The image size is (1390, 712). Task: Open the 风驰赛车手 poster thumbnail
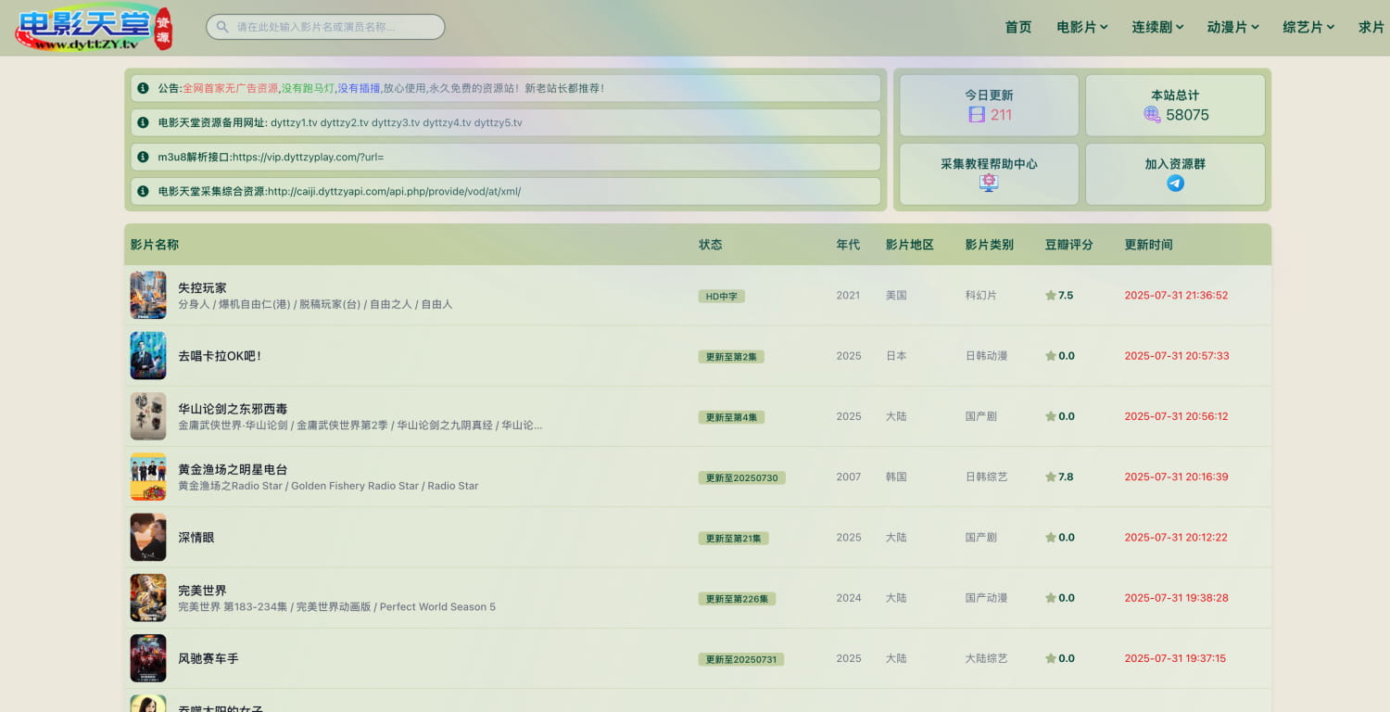(x=148, y=658)
